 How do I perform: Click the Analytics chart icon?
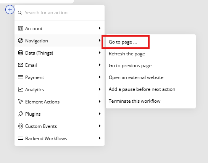tap(21, 89)
